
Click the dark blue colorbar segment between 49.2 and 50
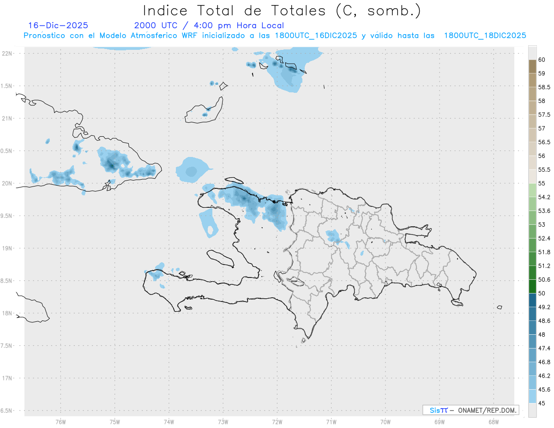coord(532,300)
